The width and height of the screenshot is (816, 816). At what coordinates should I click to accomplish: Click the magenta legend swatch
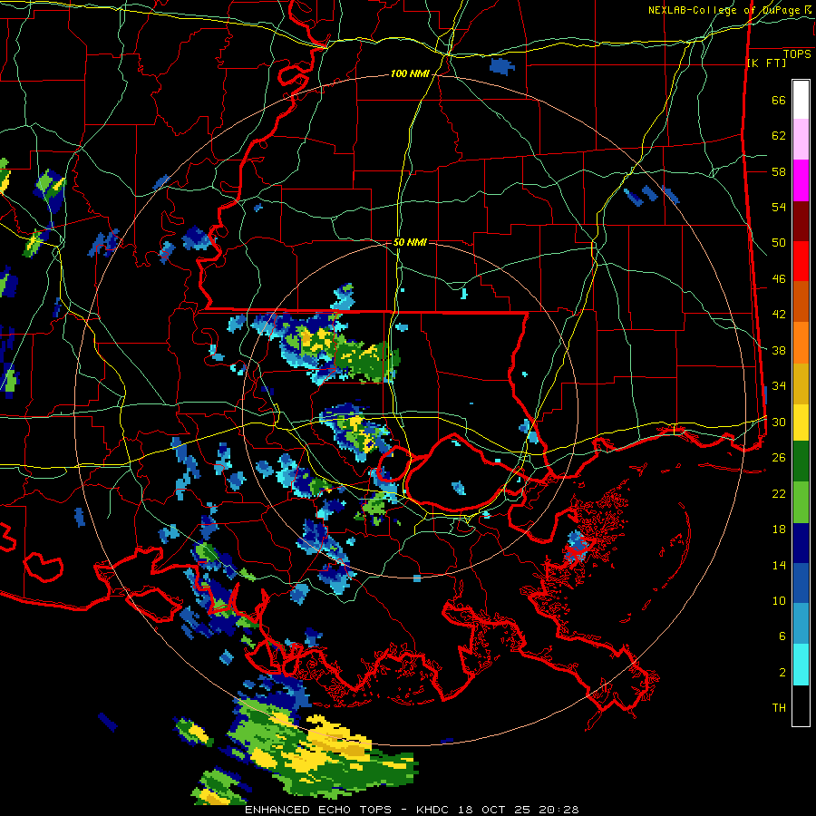pos(801,180)
